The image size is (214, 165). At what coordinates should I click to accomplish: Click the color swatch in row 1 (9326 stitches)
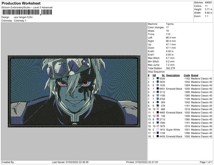coord(158,78)
